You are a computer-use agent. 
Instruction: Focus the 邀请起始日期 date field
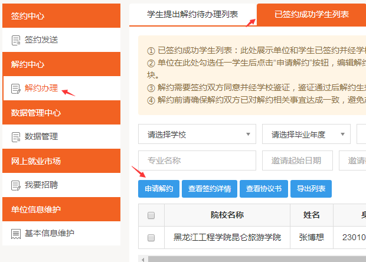298,161
